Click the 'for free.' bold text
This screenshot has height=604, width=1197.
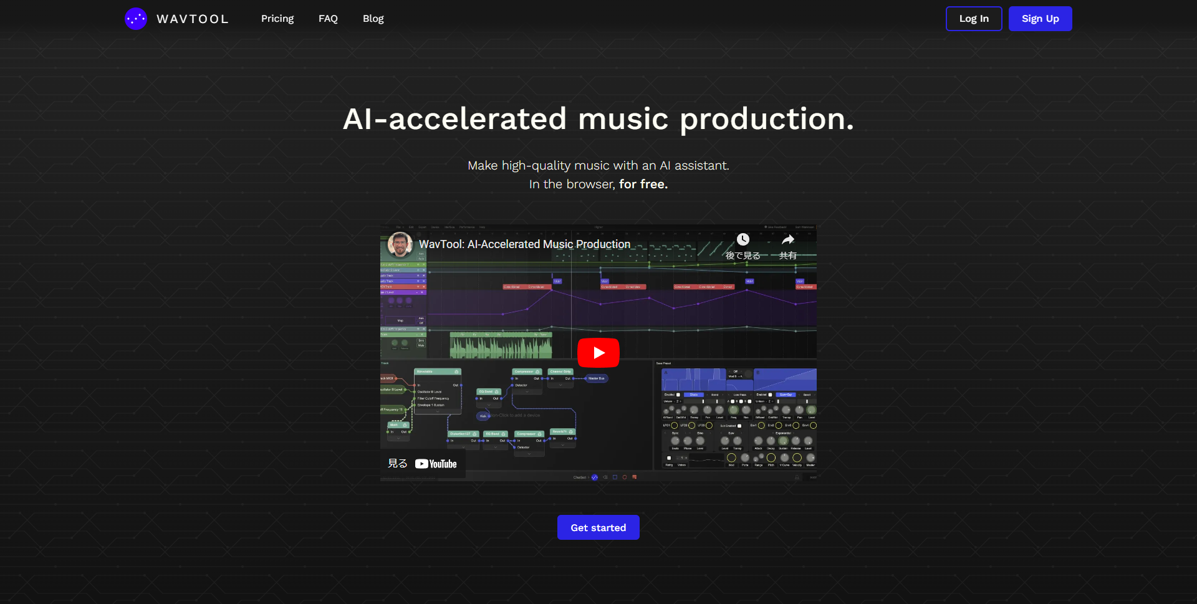point(643,185)
